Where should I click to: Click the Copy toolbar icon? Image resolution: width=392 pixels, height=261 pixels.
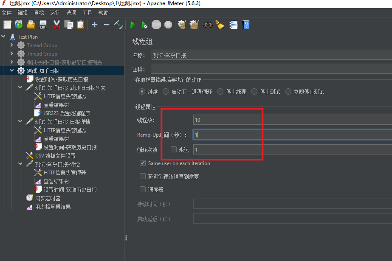pos(69,25)
